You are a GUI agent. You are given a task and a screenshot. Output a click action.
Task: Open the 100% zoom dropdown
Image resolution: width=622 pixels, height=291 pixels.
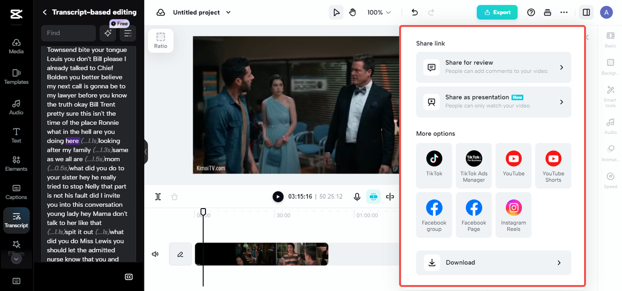tap(379, 12)
